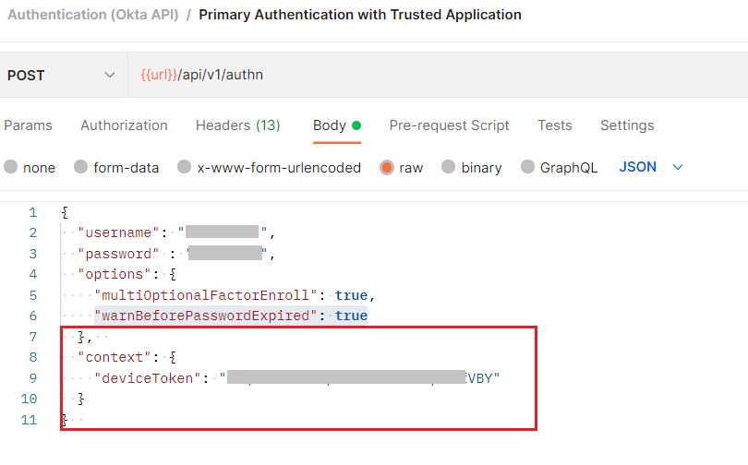Select the Body tab
748x465 pixels.
[x=330, y=125]
